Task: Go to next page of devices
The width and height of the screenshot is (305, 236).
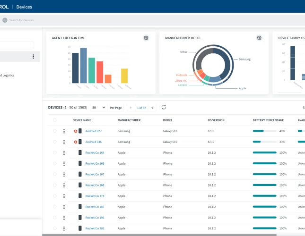Action: [x=152, y=108]
